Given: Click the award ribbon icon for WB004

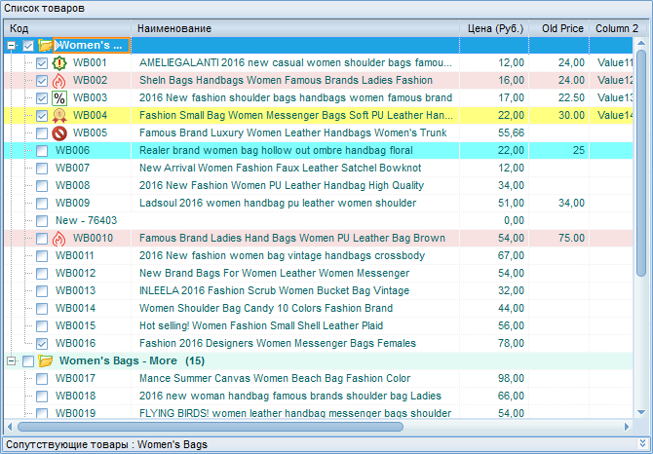Looking at the screenshot, I should 59,116.
